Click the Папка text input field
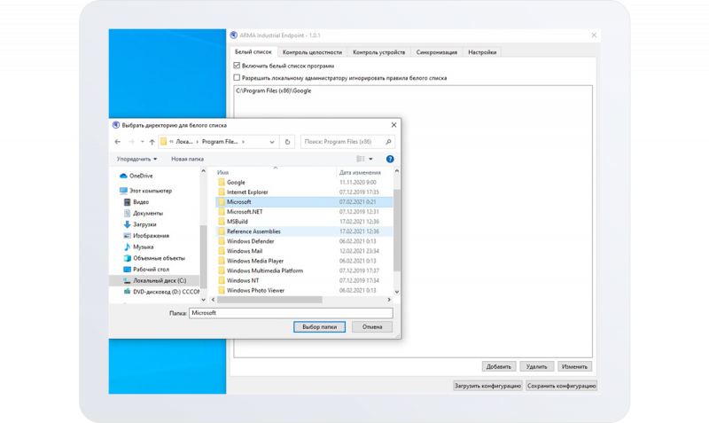709x423 pixels. [291, 313]
